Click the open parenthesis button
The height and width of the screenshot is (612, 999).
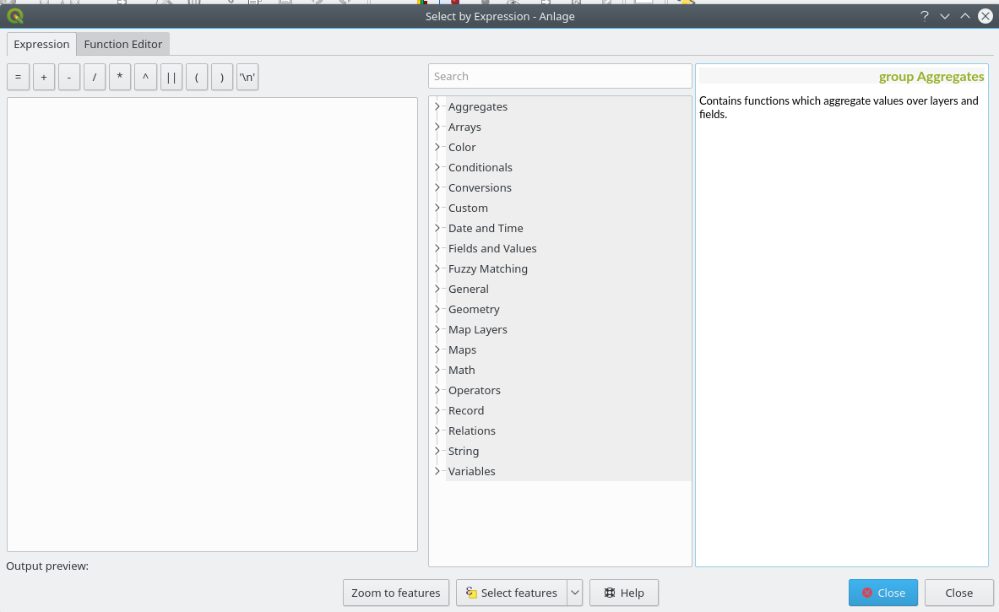pos(197,77)
